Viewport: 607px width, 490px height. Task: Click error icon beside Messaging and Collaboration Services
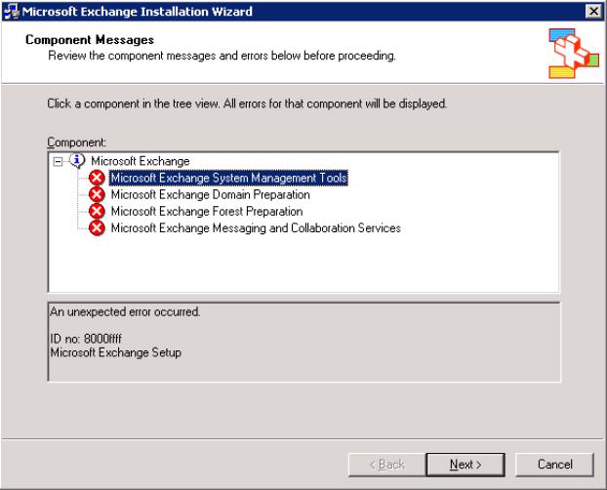point(97,227)
